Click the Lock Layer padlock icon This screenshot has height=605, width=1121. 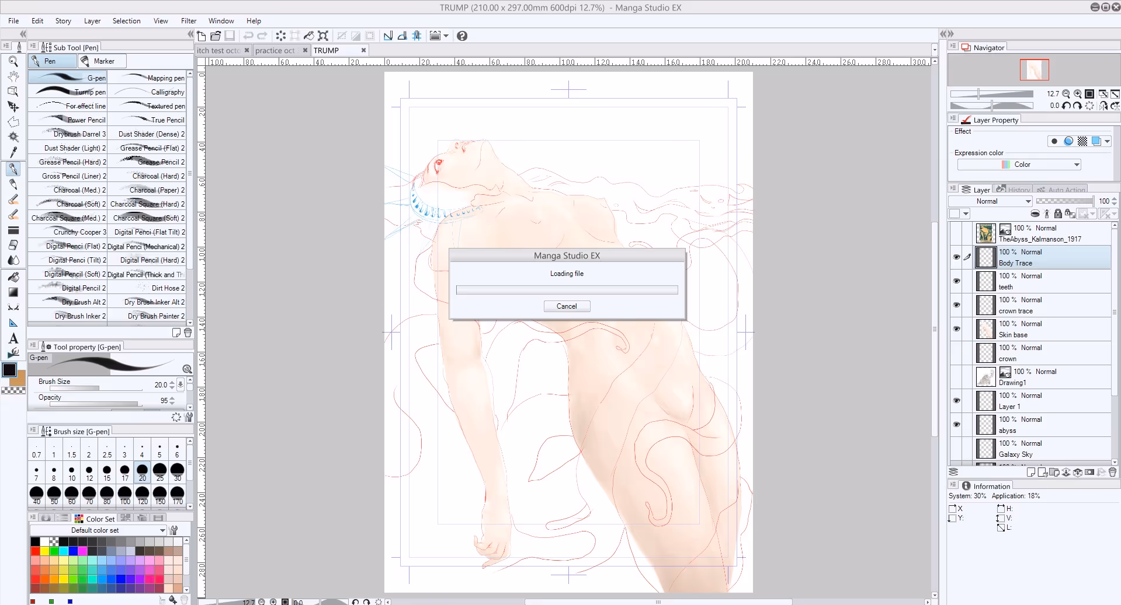point(1058,214)
